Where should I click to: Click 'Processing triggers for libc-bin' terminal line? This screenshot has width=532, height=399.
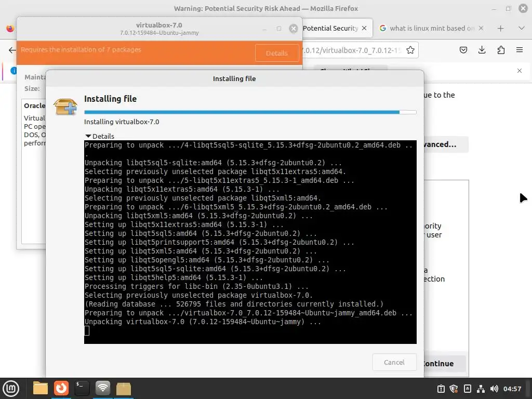pos(196,286)
